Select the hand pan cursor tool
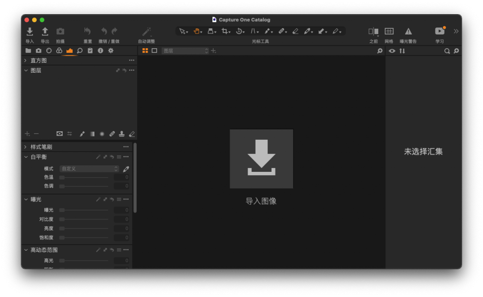 click(198, 31)
